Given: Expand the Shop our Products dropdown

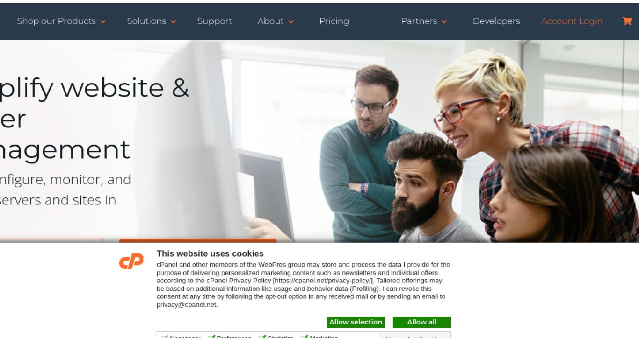Looking at the screenshot, I should point(61,21).
